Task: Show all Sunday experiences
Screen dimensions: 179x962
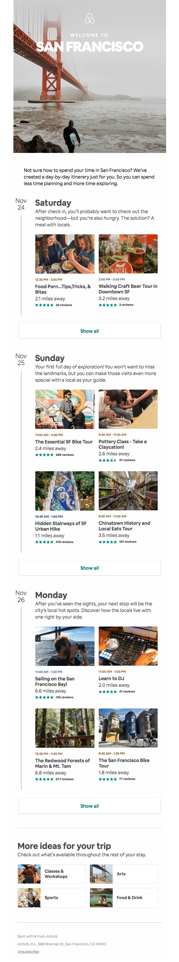Action: point(90,568)
